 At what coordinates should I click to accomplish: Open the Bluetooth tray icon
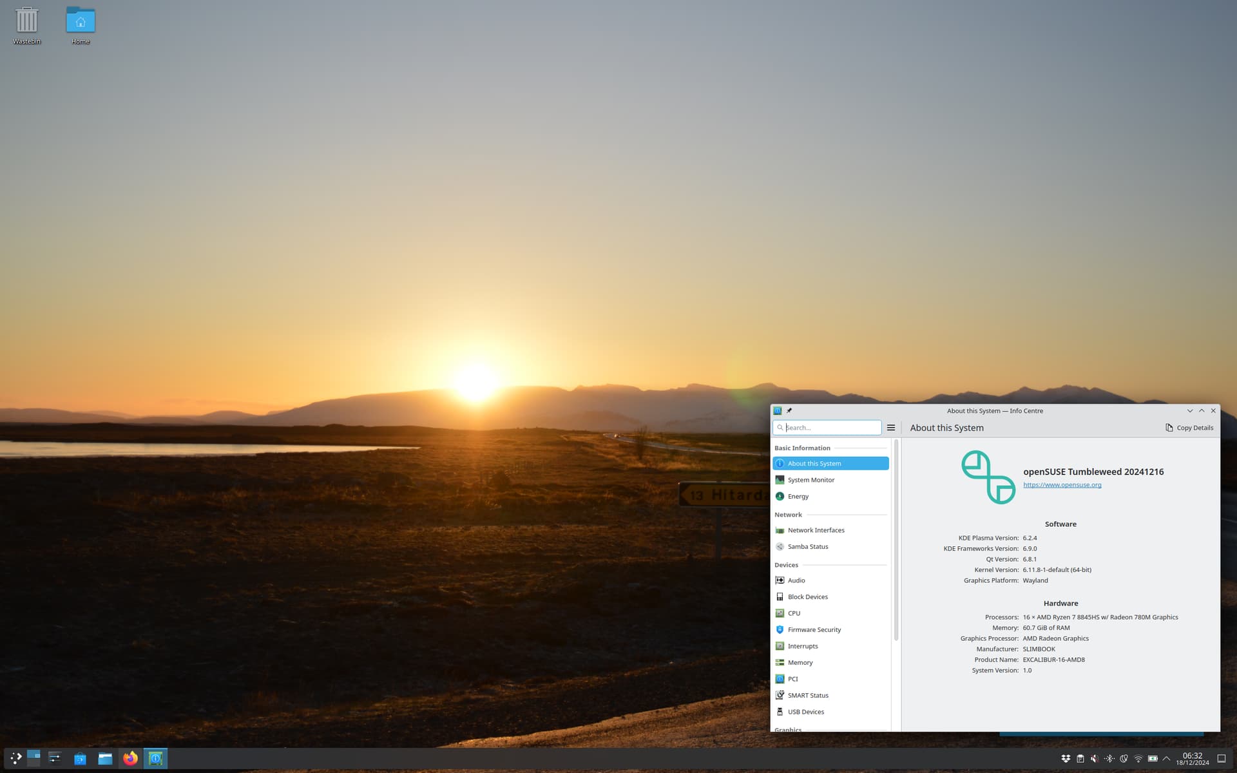click(1109, 759)
